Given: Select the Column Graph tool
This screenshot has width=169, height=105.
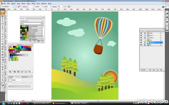Looking at the screenshot, I should pos(3,55).
